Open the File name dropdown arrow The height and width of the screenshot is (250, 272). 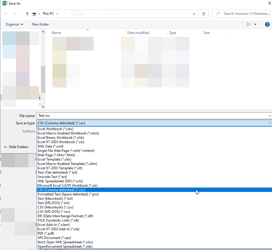(x=270, y=116)
